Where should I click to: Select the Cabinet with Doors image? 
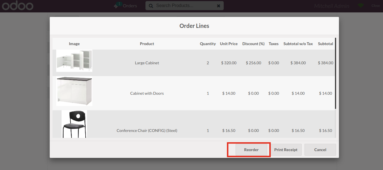coord(74,92)
